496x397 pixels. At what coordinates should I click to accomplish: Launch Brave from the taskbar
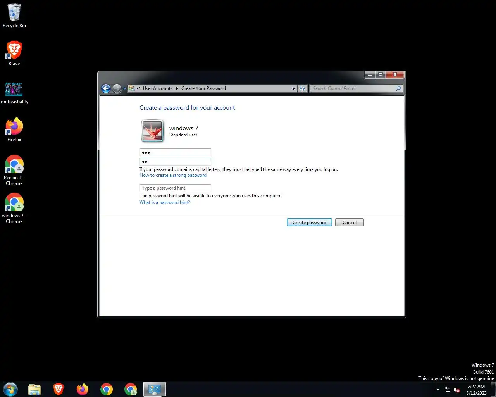pos(59,389)
